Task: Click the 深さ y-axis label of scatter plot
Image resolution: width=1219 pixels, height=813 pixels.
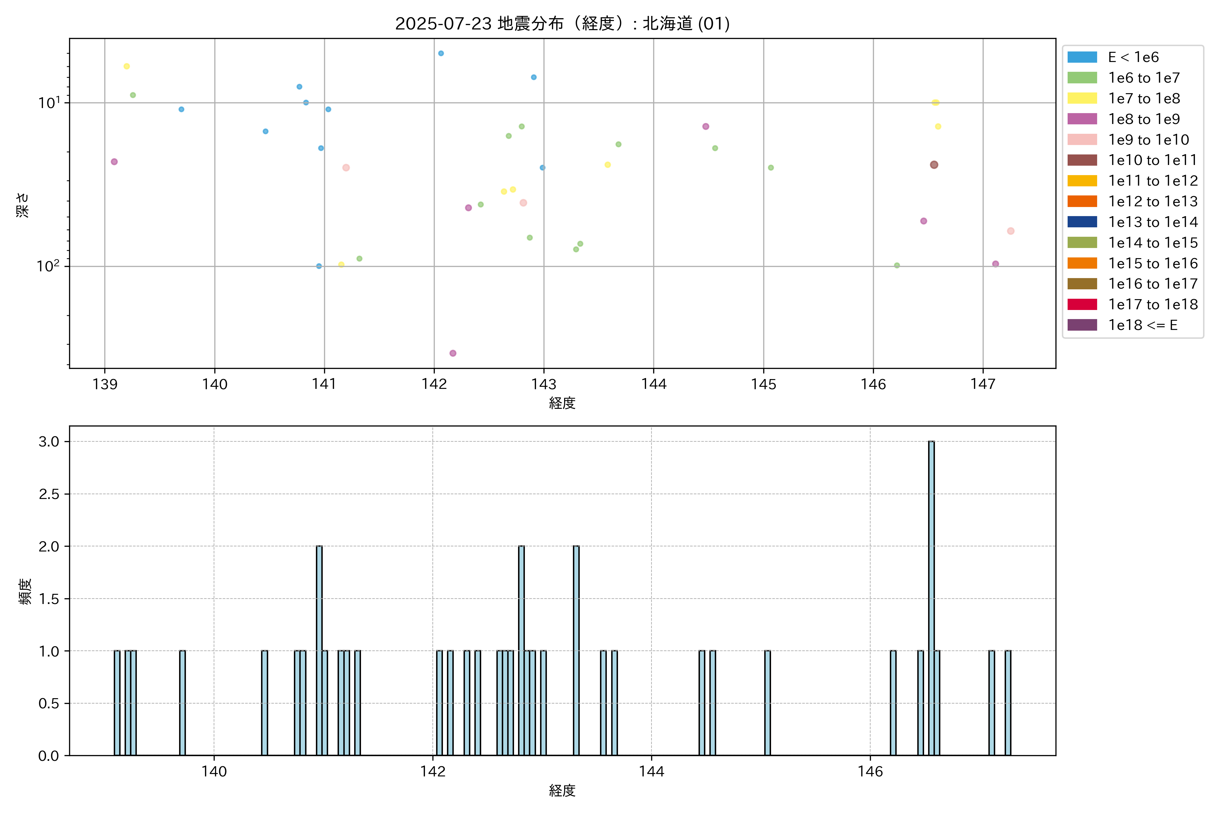Action: pos(23,205)
